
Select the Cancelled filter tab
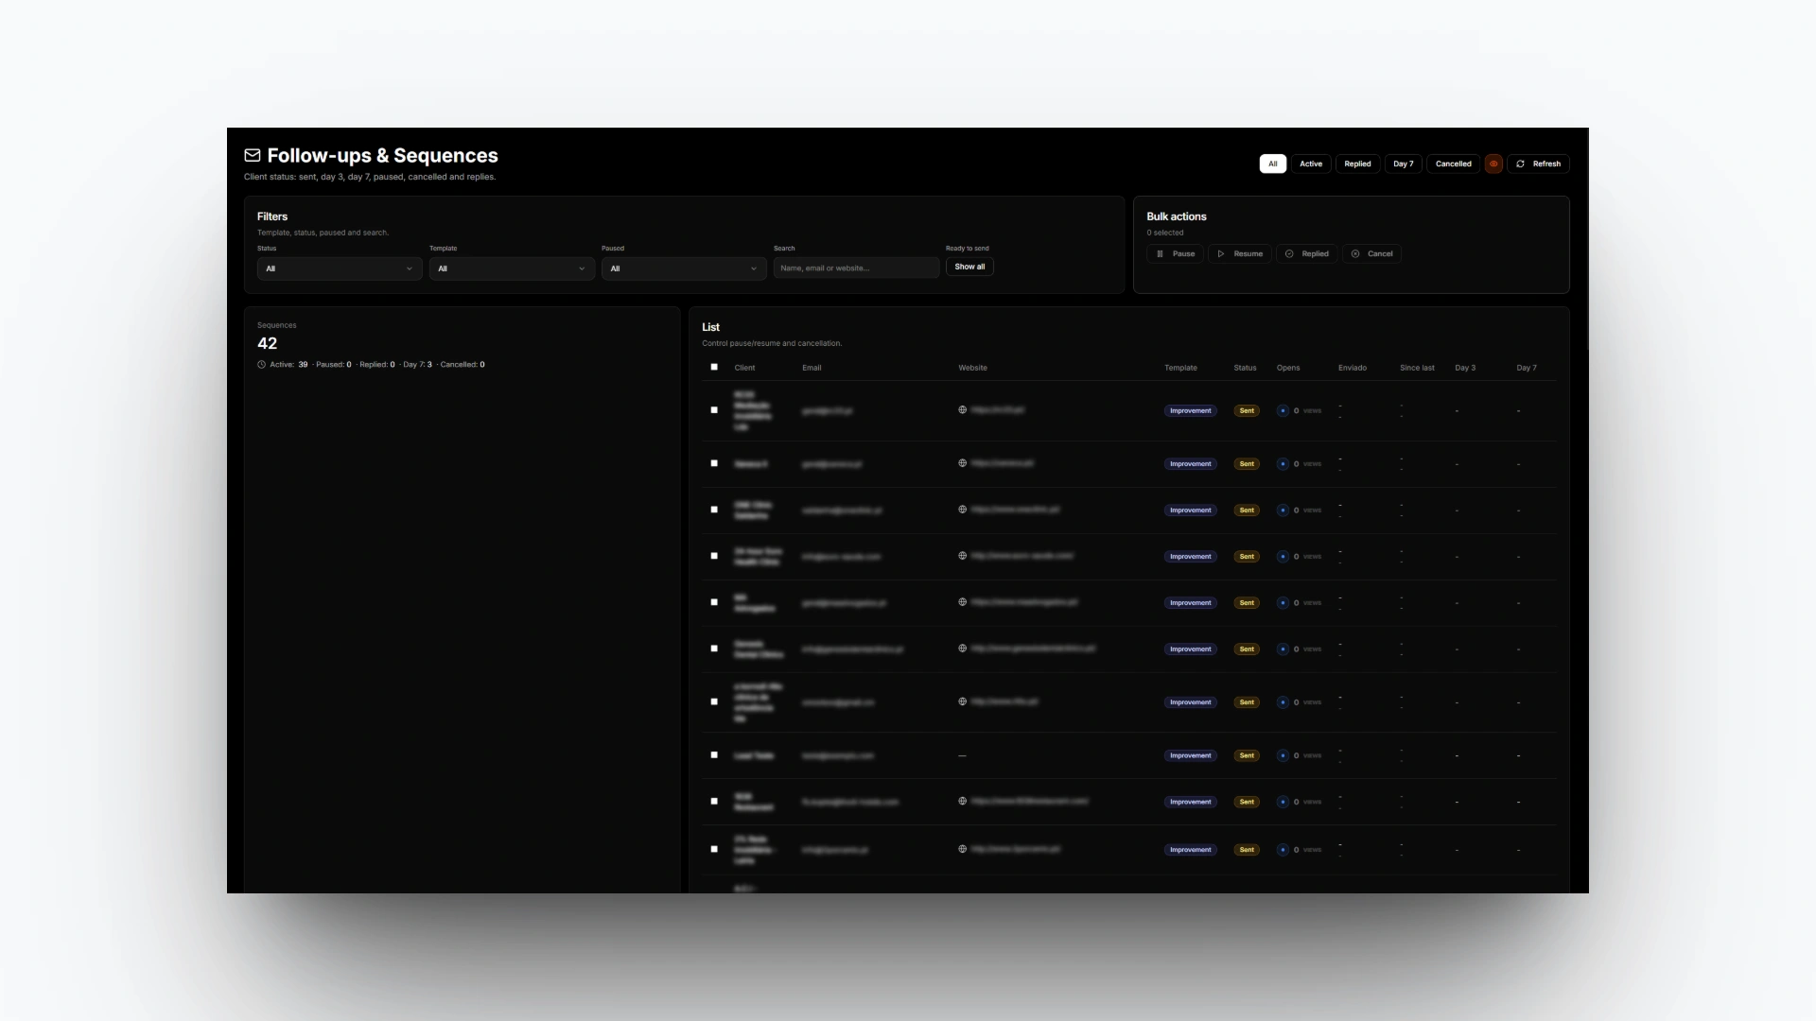click(x=1453, y=164)
